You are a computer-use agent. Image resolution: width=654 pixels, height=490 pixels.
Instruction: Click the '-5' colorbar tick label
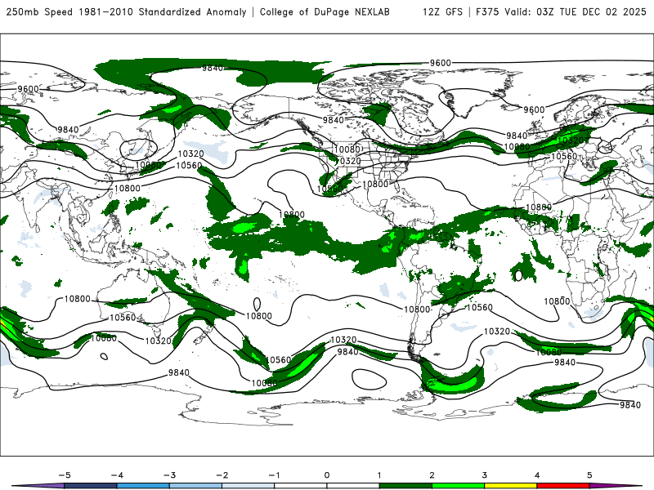[65, 475]
